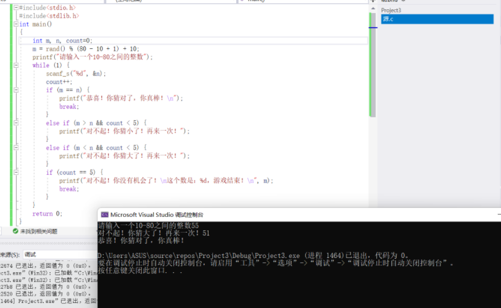Click the 'scanf_s("%d", &n);' line
Screen dimensions: 501x308
pos(76,74)
